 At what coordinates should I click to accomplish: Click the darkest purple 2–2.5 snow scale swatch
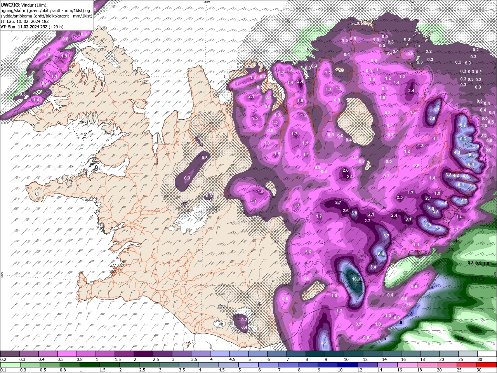[143, 354]
